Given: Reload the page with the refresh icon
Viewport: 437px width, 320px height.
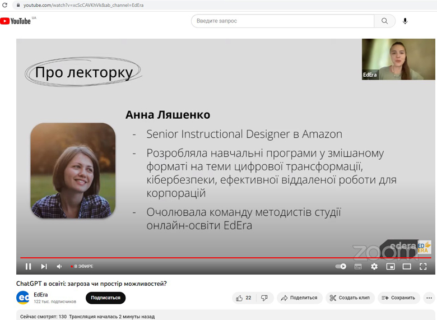Looking at the screenshot, I should click(4, 5).
